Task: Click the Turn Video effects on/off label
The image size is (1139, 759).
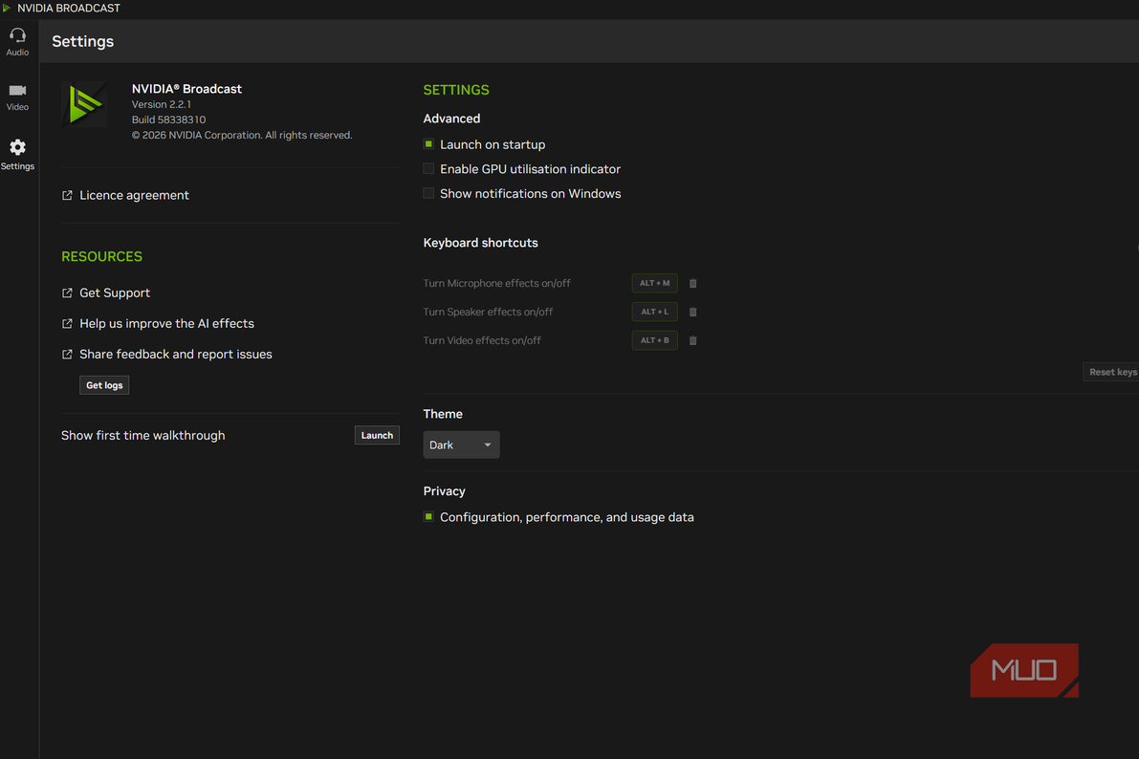Action: pos(482,340)
